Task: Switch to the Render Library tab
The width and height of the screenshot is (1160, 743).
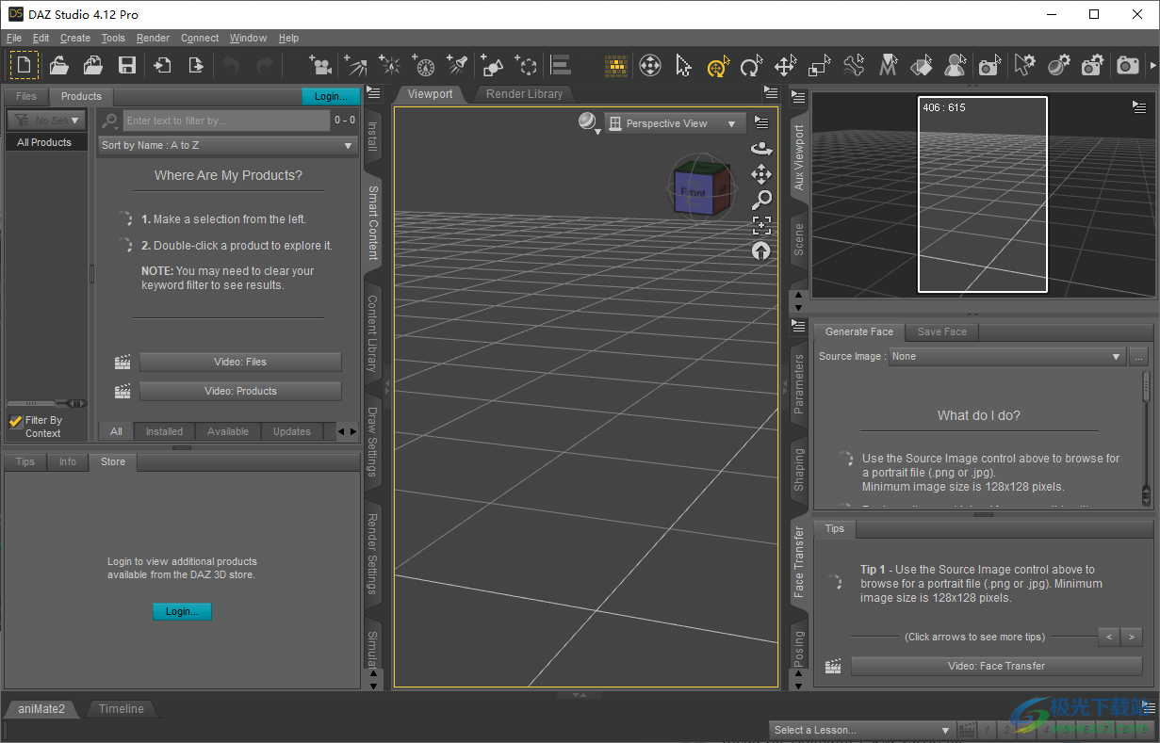Action: click(524, 94)
